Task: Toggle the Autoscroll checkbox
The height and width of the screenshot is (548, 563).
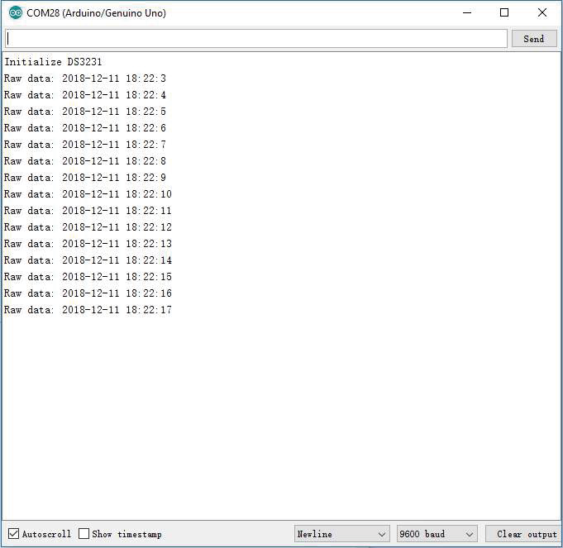Action: coord(14,534)
